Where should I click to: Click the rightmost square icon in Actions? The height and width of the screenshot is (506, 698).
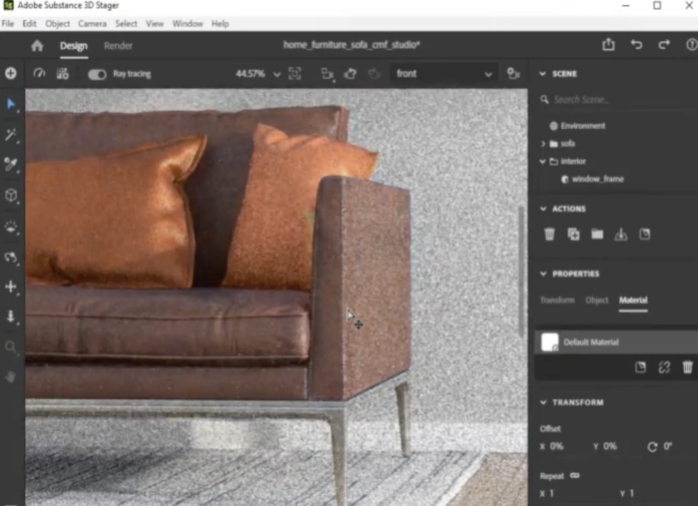644,234
